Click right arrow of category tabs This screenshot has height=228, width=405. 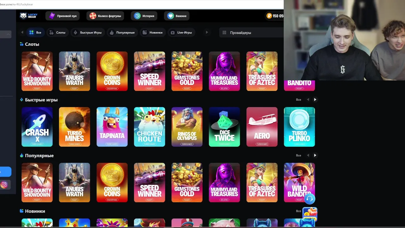[207, 32]
